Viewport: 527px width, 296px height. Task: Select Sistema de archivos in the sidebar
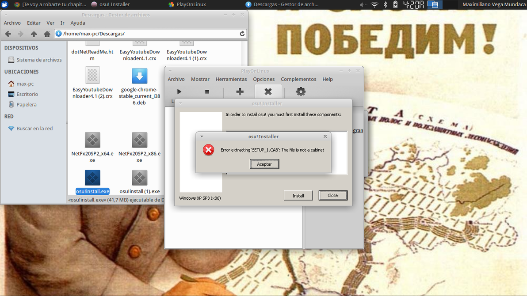34,60
